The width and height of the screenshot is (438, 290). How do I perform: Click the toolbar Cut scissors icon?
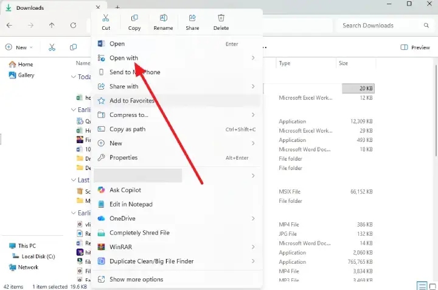pyautogui.click(x=52, y=48)
